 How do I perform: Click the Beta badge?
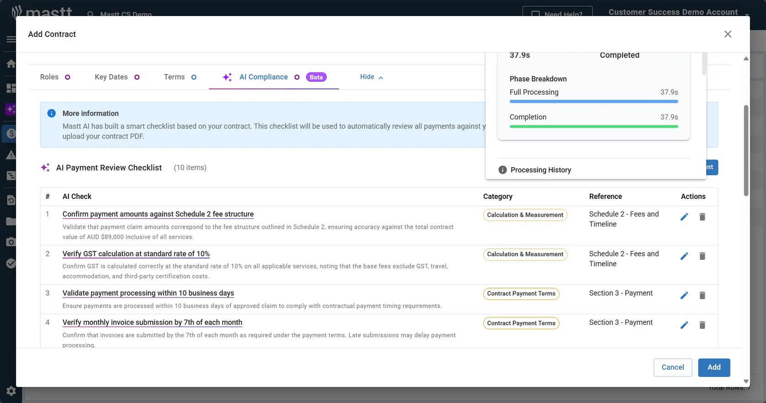pyautogui.click(x=316, y=77)
